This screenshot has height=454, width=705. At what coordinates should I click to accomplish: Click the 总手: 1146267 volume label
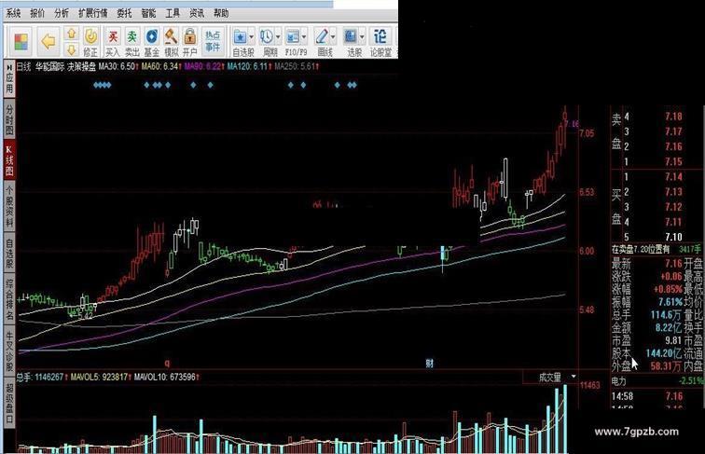pyautogui.click(x=42, y=378)
